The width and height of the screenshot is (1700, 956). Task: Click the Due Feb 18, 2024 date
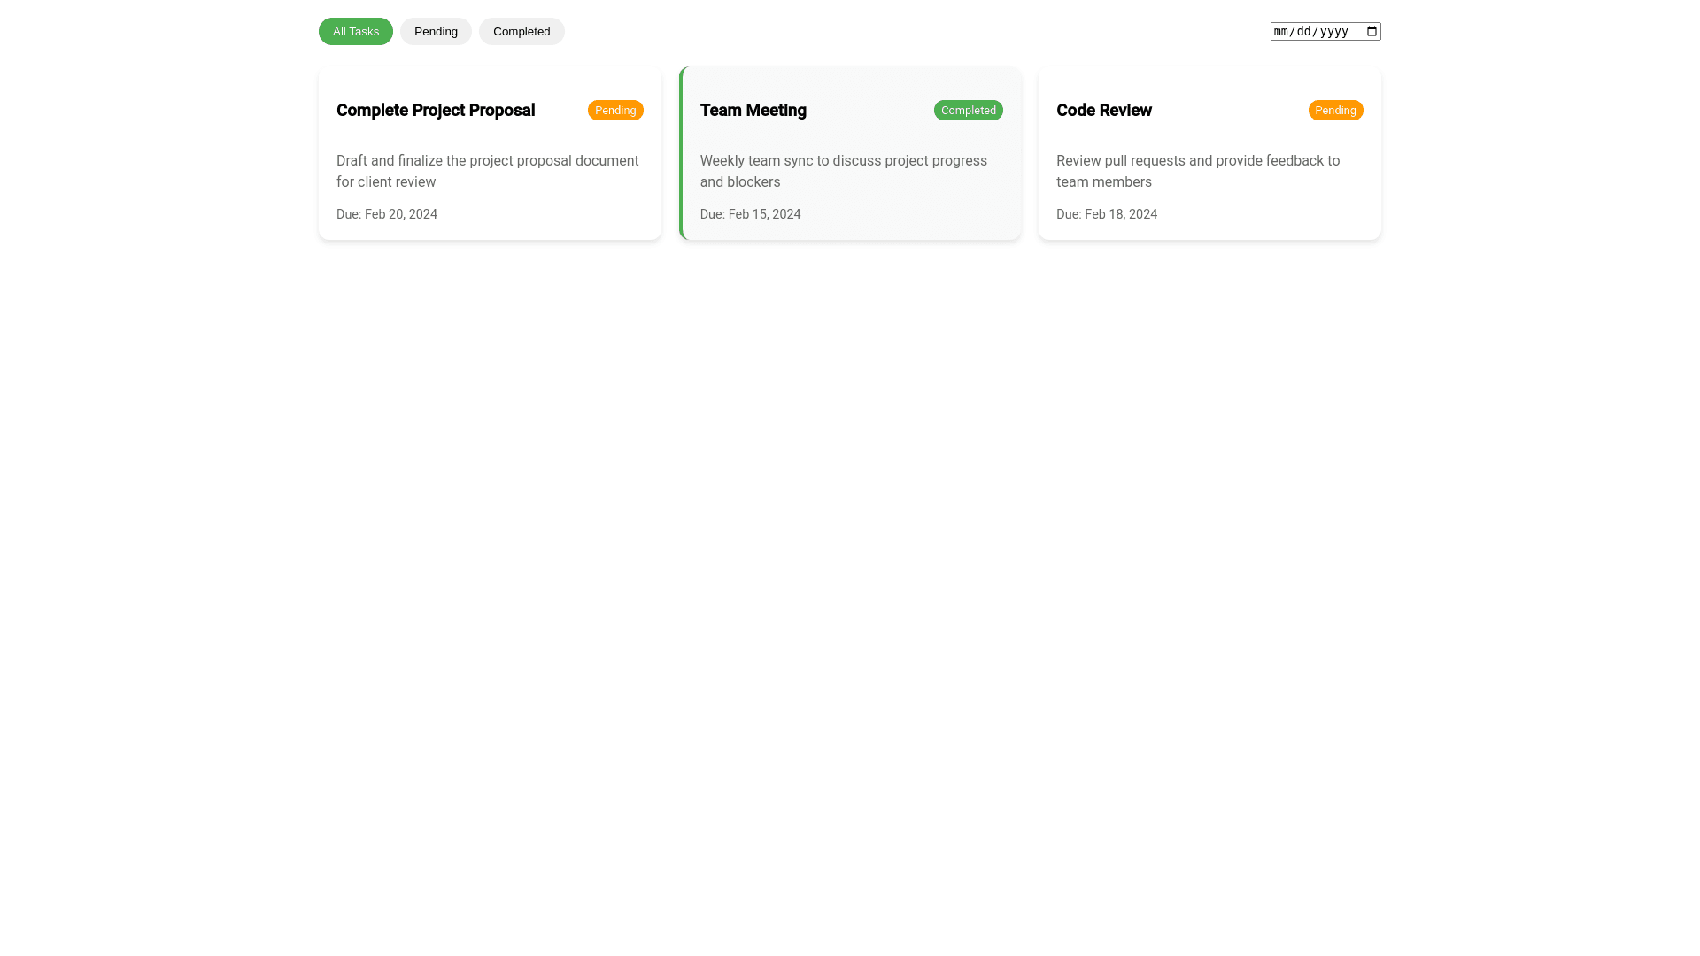pyautogui.click(x=1106, y=214)
